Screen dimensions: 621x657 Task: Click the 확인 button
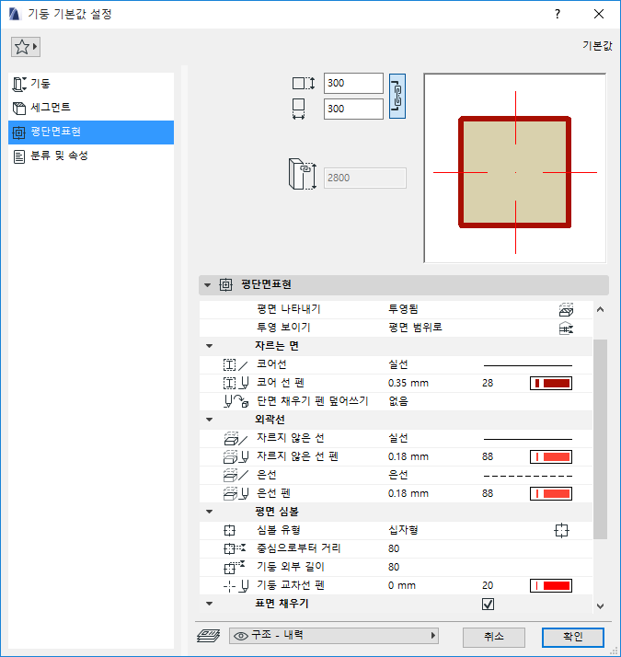(573, 638)
